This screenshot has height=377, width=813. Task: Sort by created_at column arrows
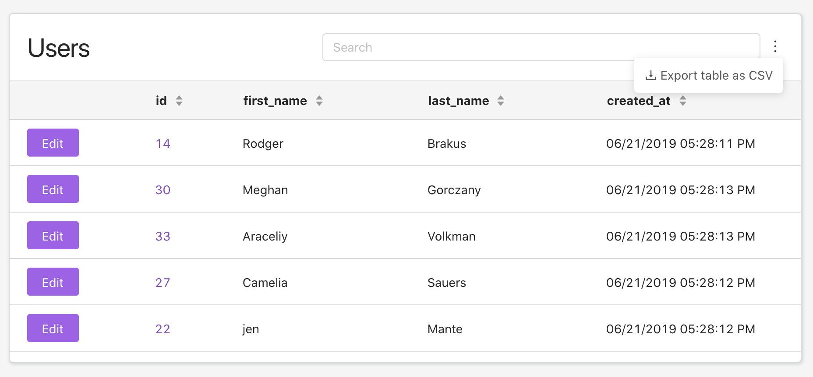[x=683, y=101]
